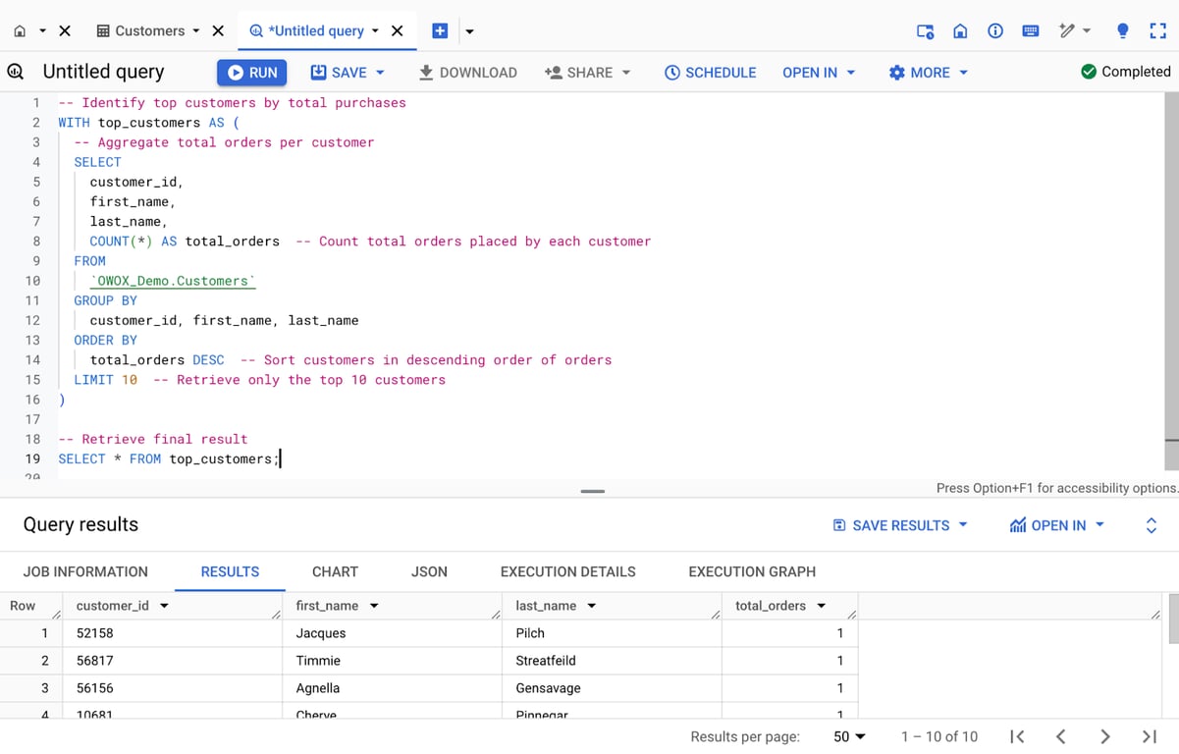Open the first_name column menu arrow
The width and height of the screenshot is (1179, 754).
(374, 606)
